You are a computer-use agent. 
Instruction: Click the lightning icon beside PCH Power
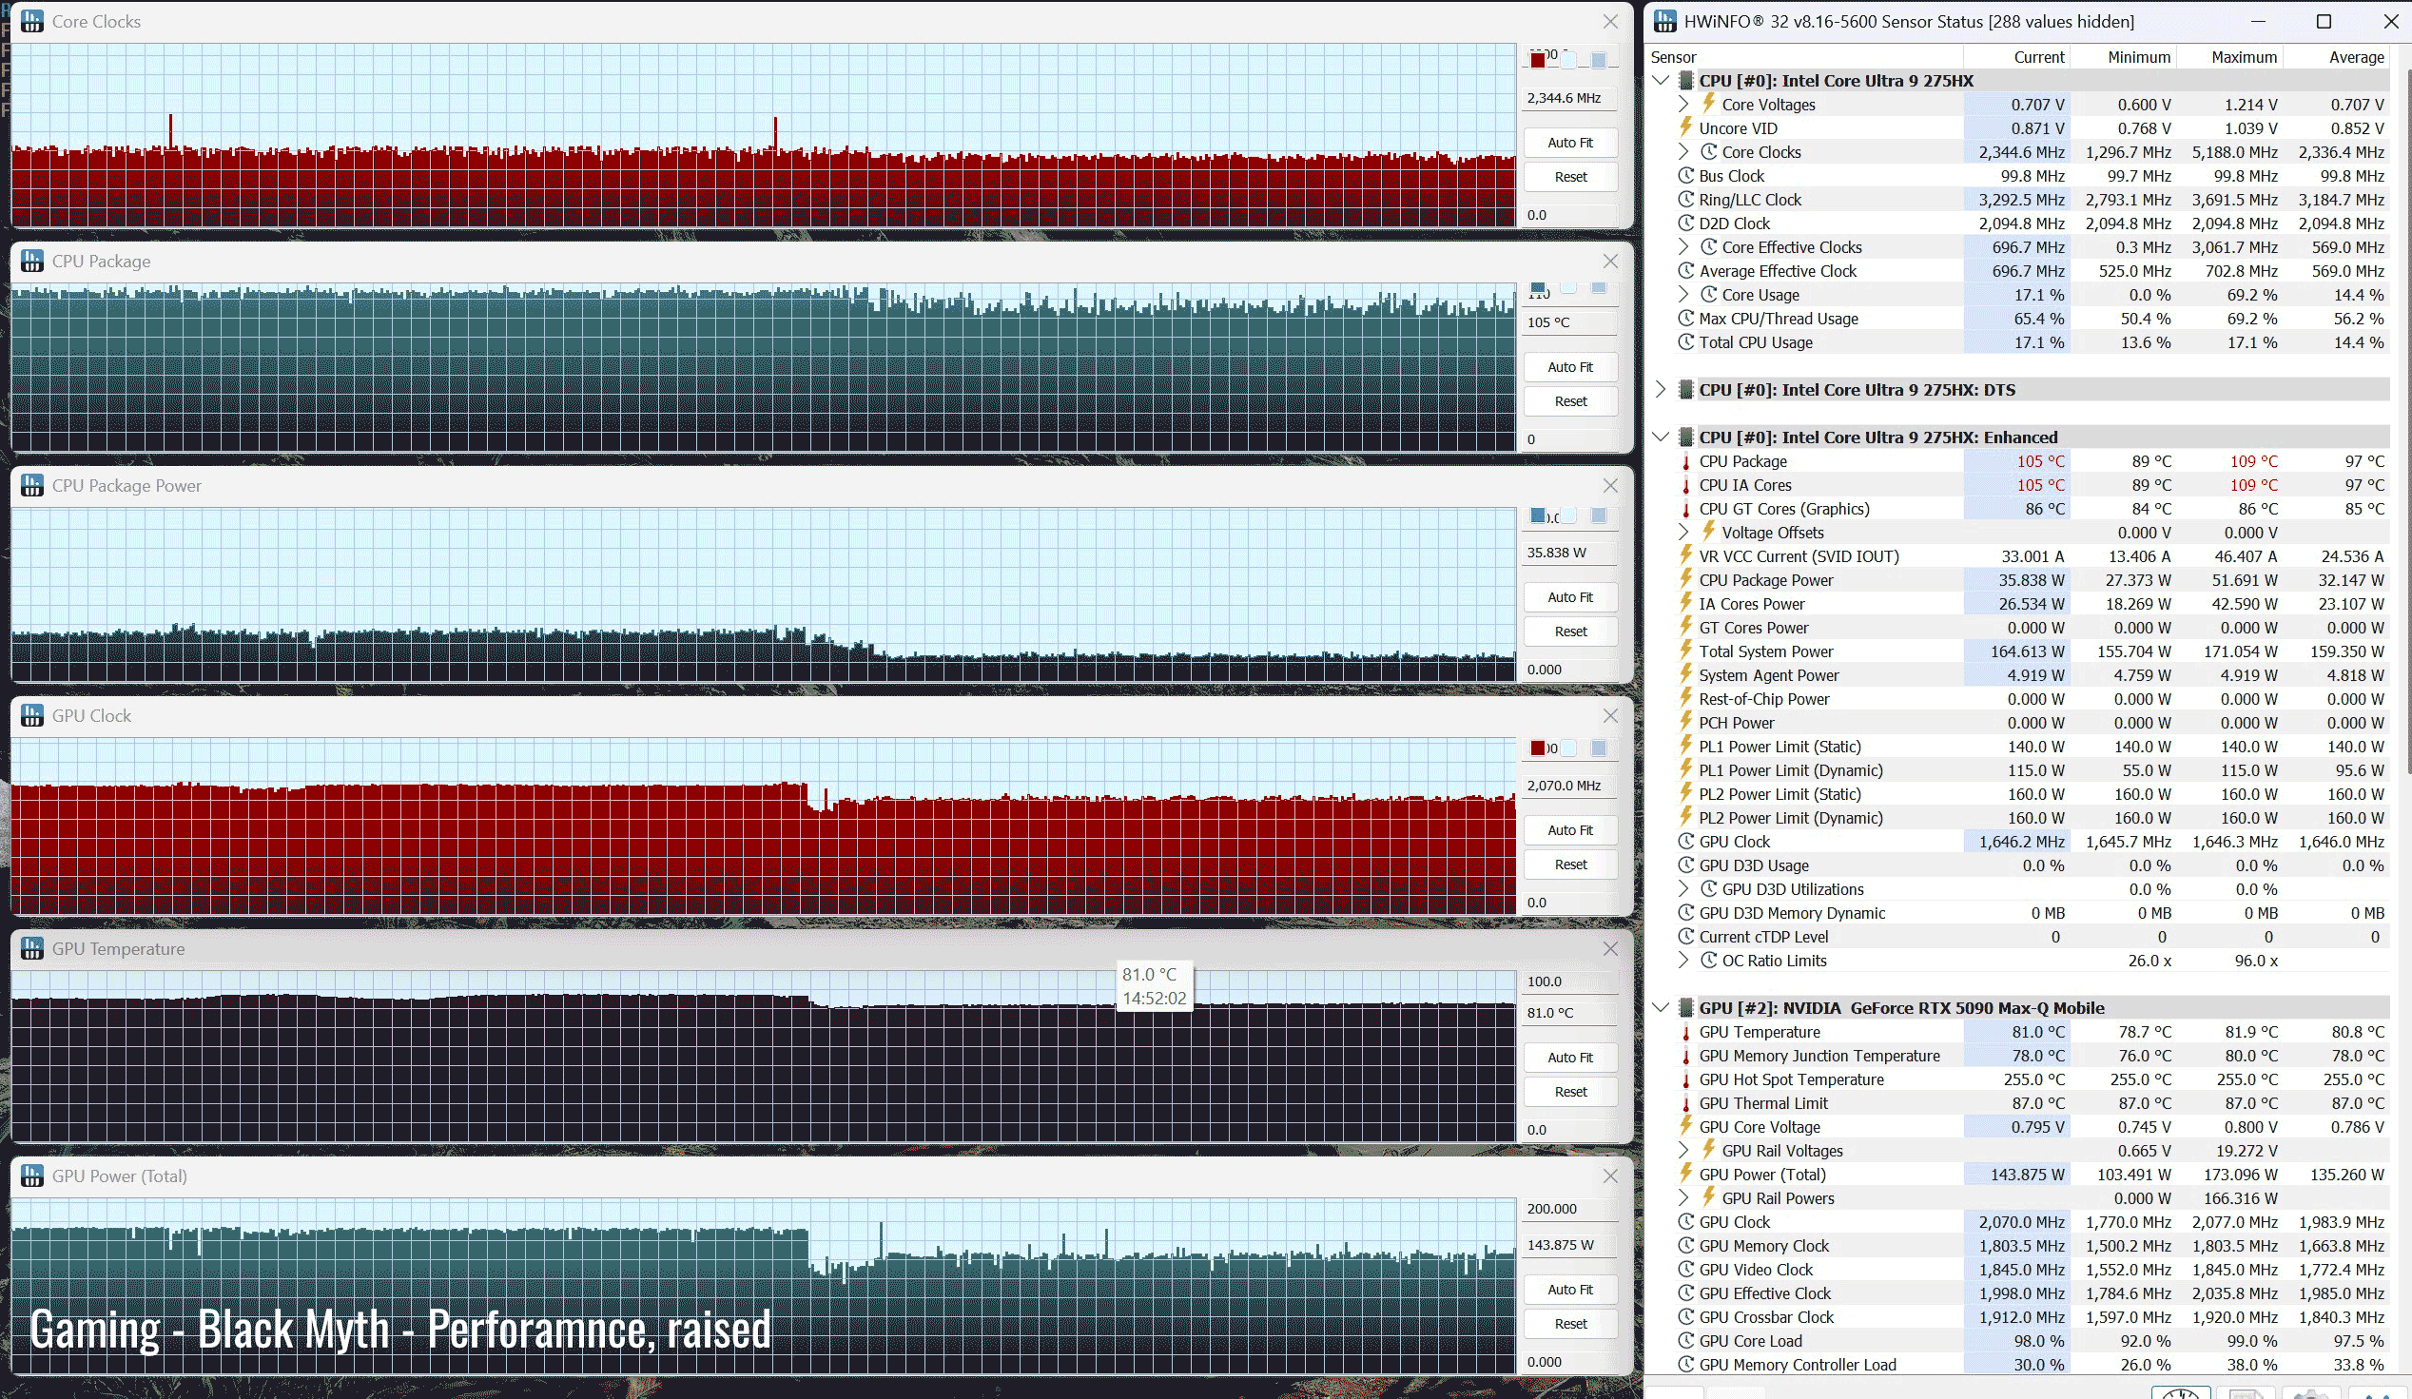(x=1685, y=722)
